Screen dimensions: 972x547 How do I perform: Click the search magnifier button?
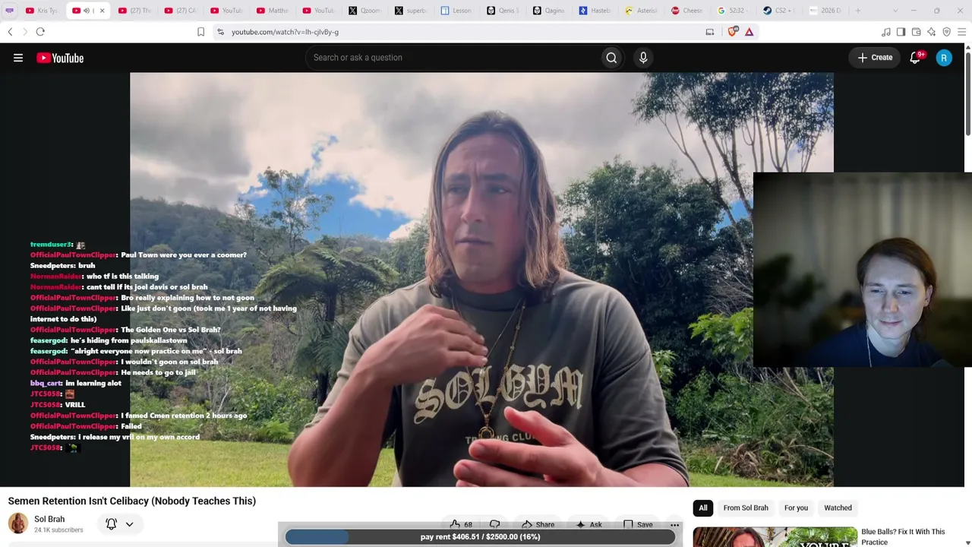[611, 58]
